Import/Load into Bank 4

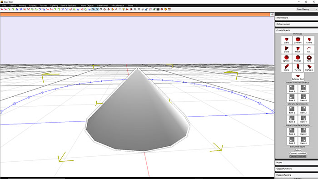303,141
